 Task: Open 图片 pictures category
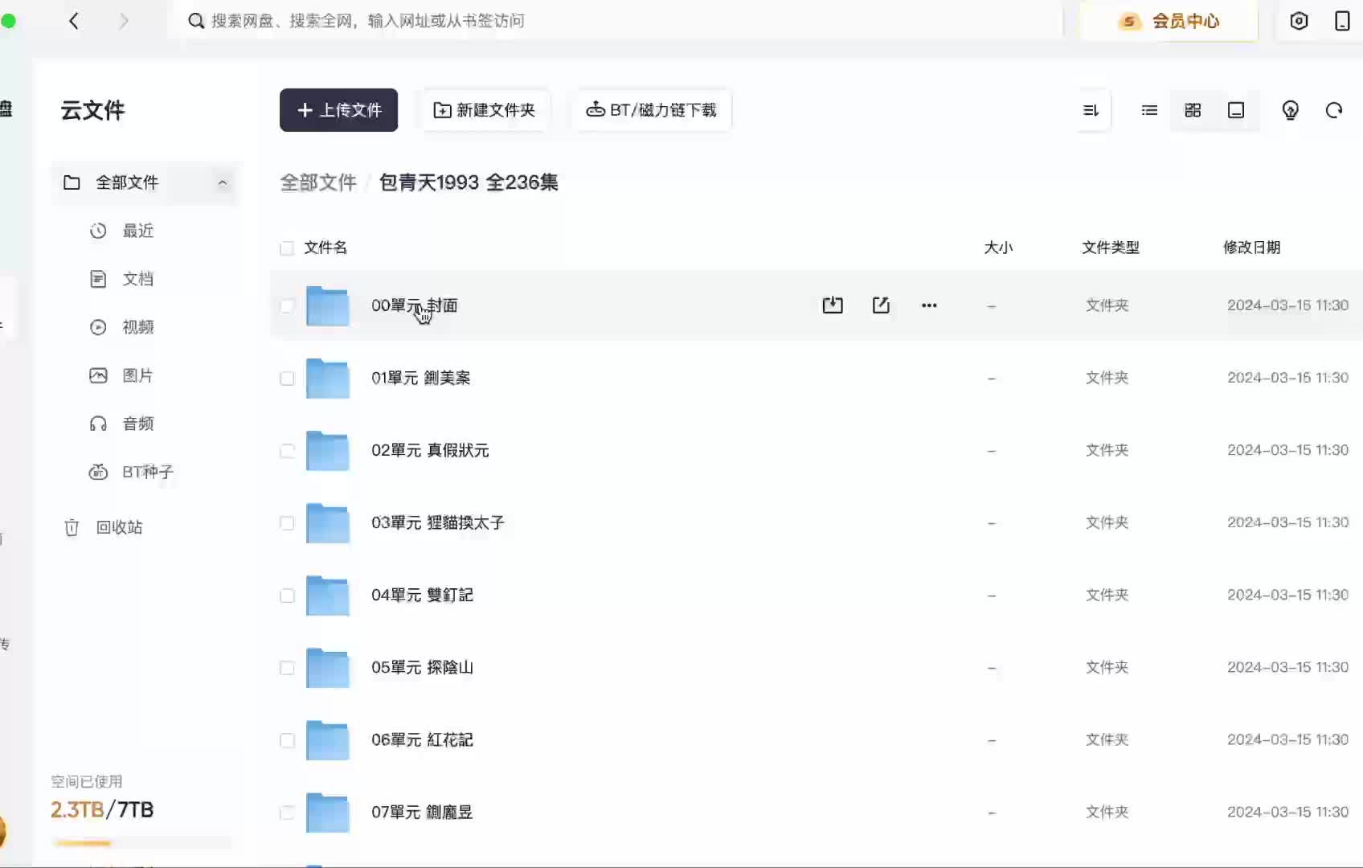click(138, 375)
